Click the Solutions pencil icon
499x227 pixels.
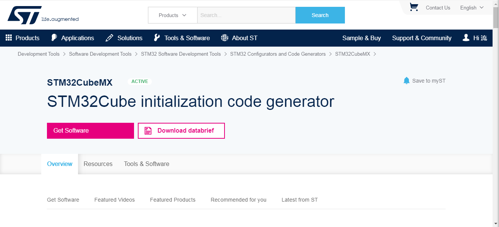(x=109, y=38)
